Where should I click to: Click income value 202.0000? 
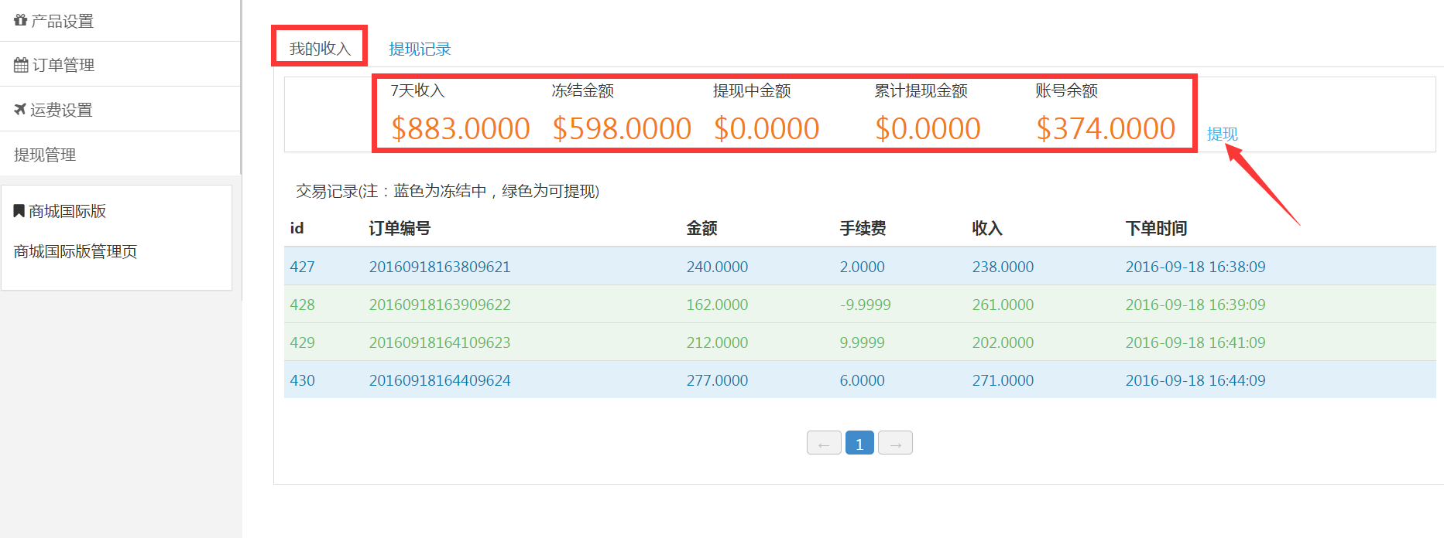[1003, 342]
